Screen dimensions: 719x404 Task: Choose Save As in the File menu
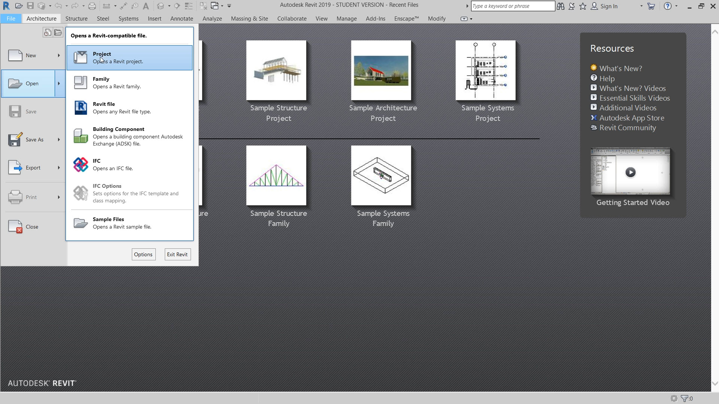[33, 140]
